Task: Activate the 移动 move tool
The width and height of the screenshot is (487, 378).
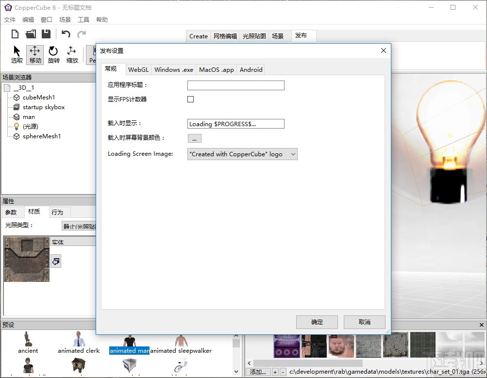Action: click(34, 54)
